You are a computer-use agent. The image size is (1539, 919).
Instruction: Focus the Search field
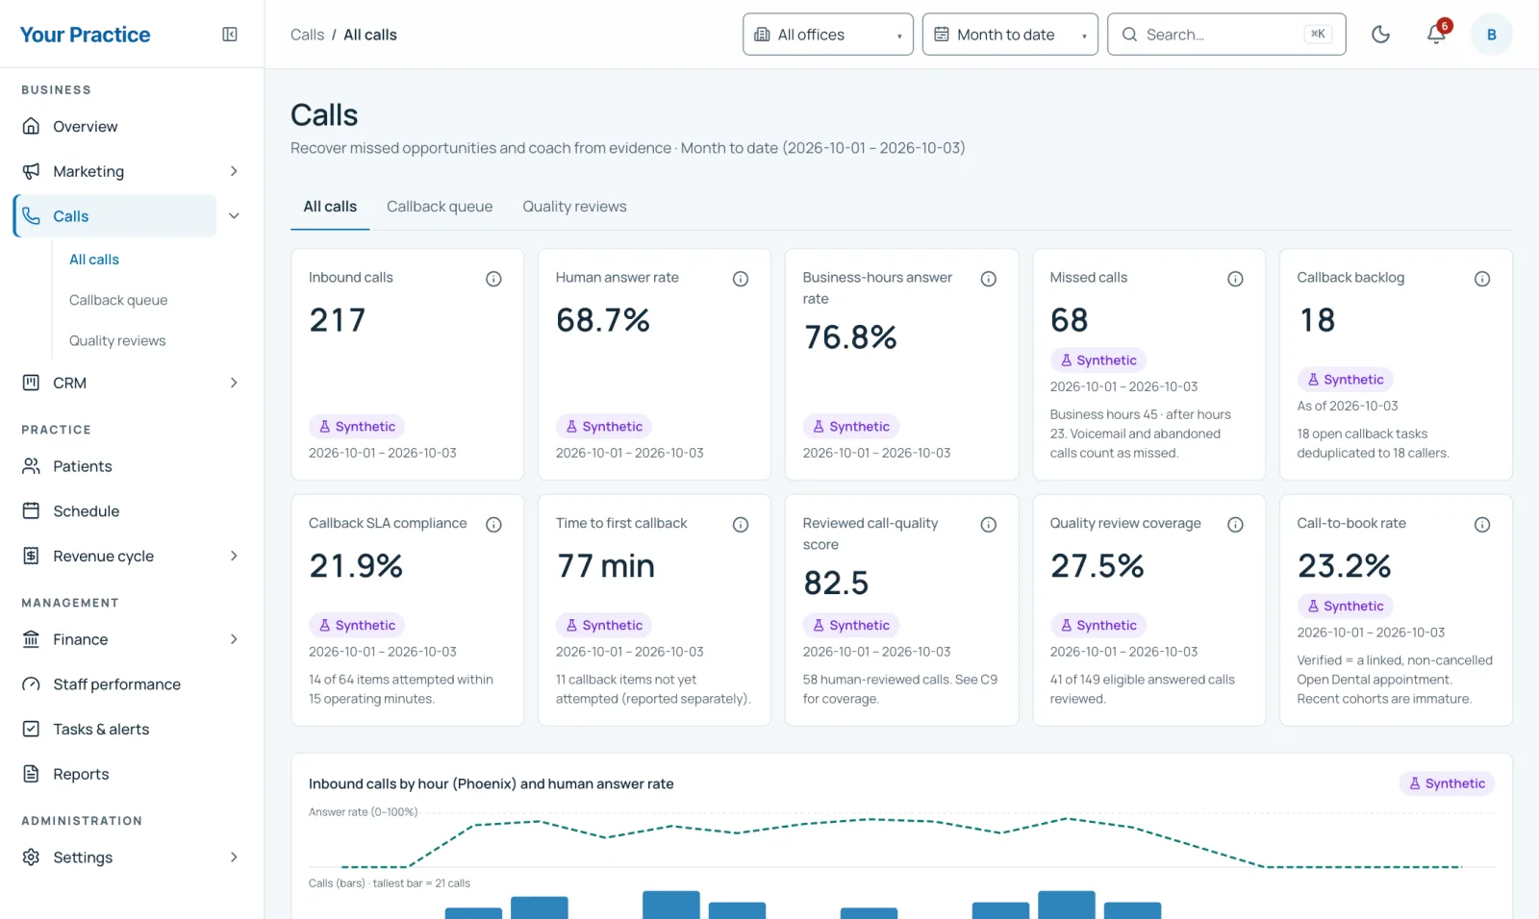coord(1225,35)
